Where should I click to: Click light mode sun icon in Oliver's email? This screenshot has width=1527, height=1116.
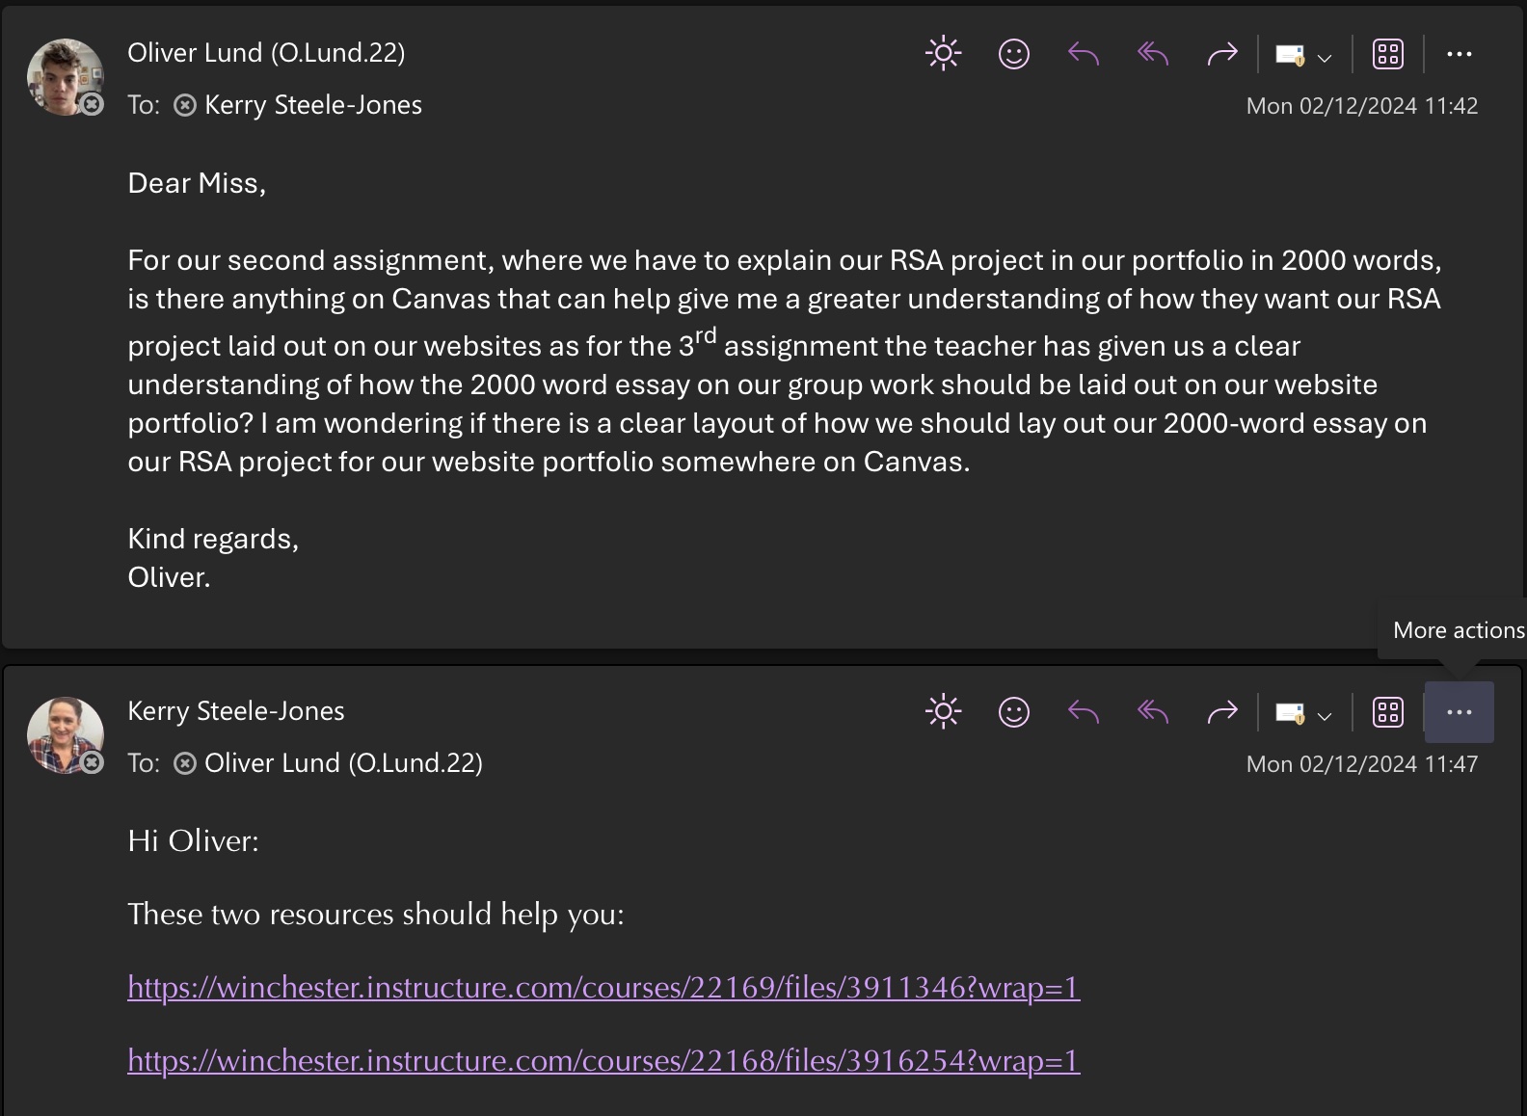pos(943,54)
